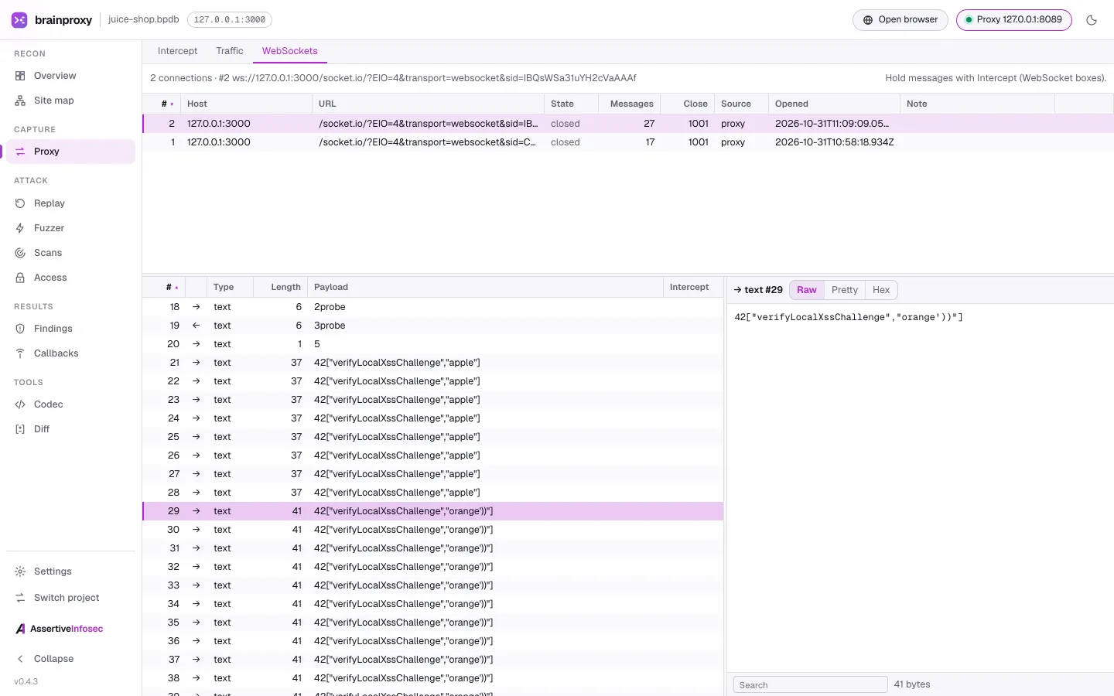Click the Settings gear icon

coord(20,571)
